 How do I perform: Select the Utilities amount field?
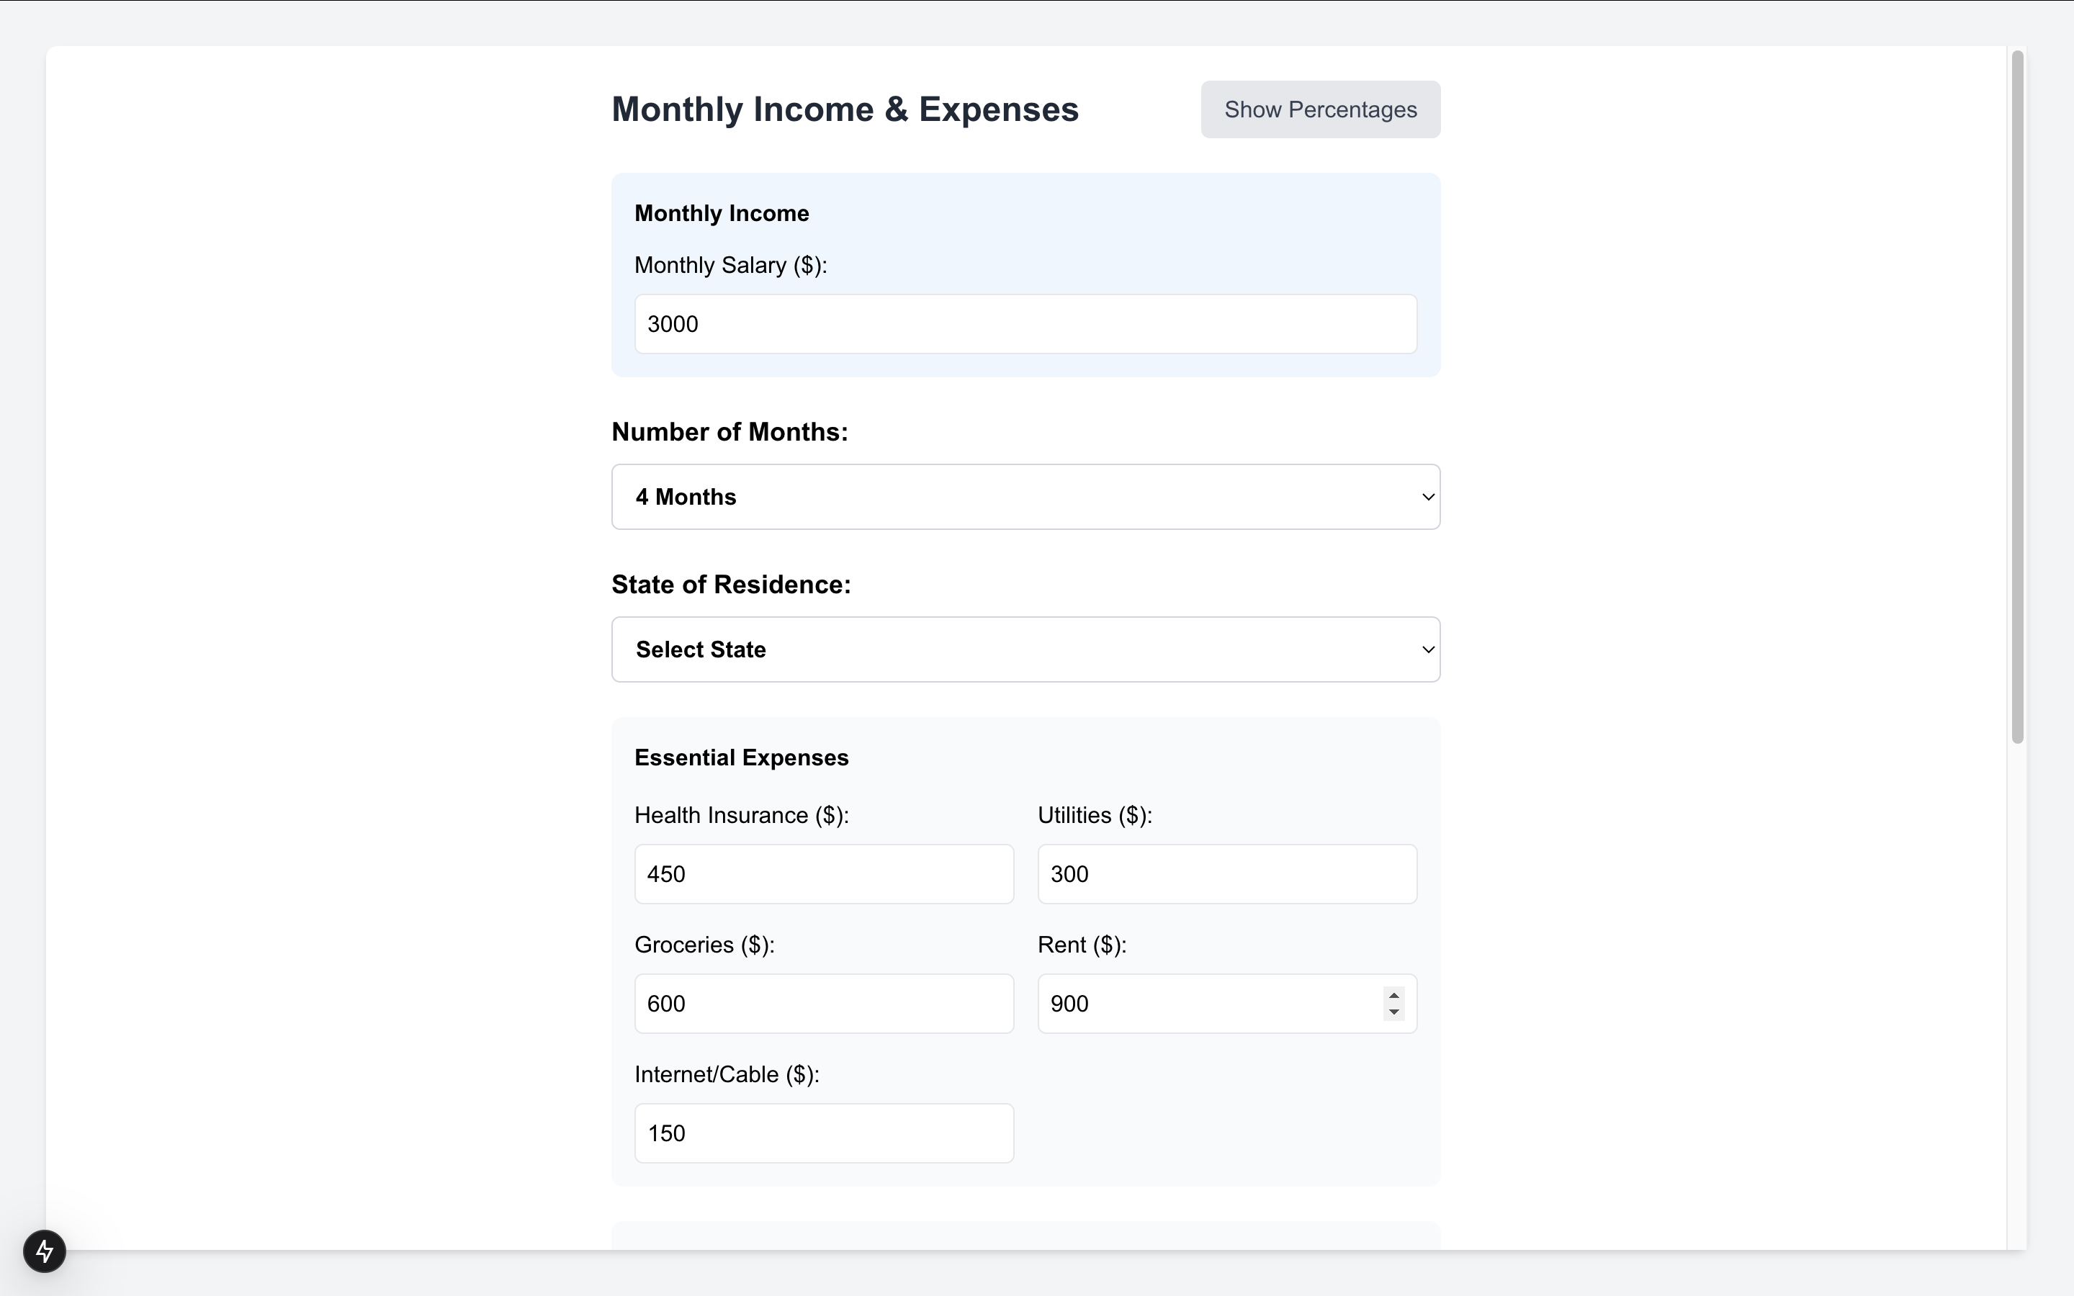(x=1226, y=874)
